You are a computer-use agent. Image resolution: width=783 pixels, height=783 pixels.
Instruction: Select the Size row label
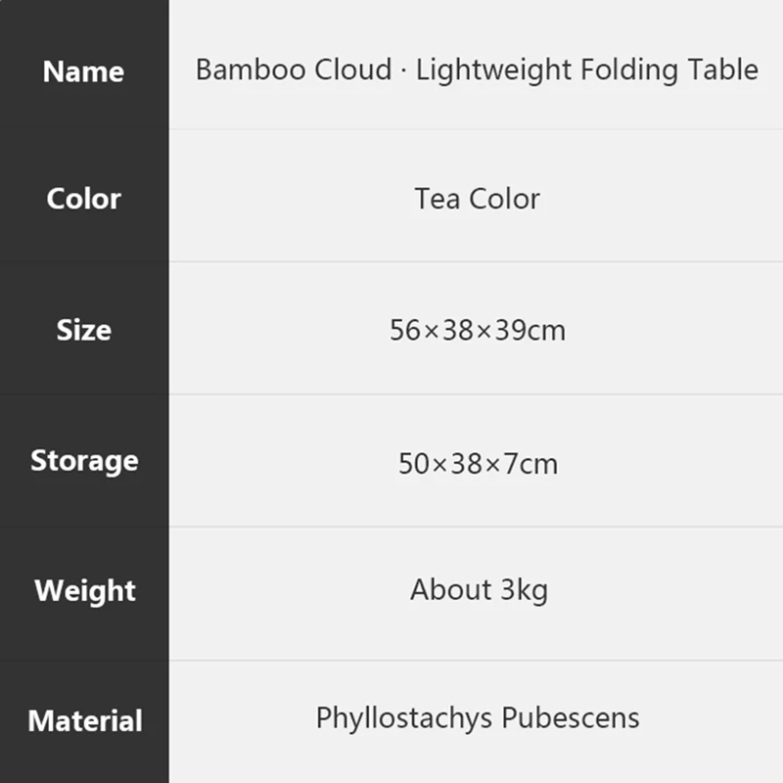point(83,330)
